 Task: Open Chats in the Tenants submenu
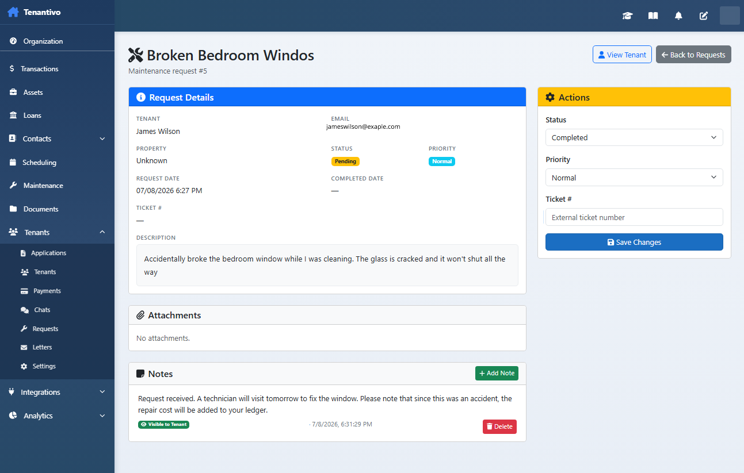pyautogui.click(x=42, y=310)
